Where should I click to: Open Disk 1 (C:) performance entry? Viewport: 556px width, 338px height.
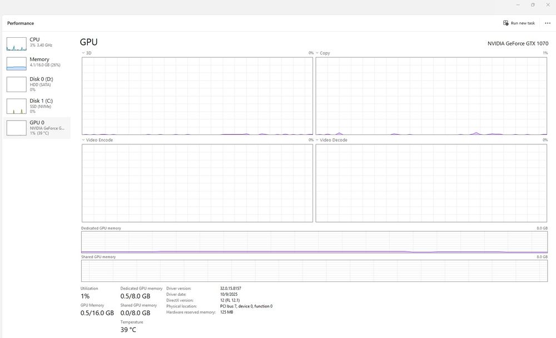click(37, 106)
